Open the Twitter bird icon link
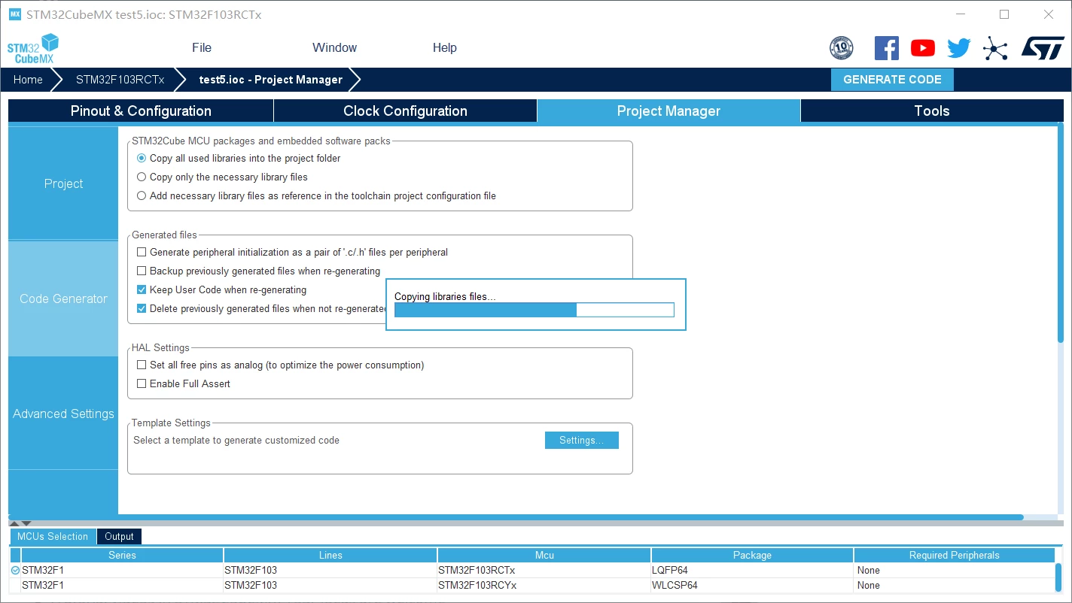 (x=958, y=48)
